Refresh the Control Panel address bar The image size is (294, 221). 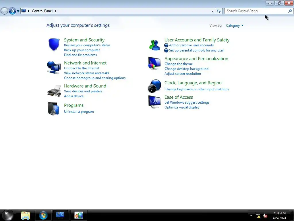(218, 11)
